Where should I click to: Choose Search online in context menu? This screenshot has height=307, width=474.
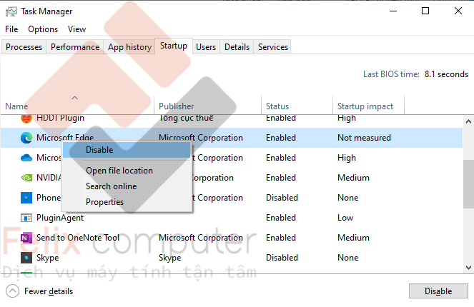point(111,186)
